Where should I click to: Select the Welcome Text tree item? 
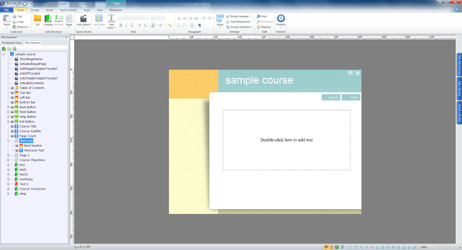pyautogui.click(x=34, y=151)
